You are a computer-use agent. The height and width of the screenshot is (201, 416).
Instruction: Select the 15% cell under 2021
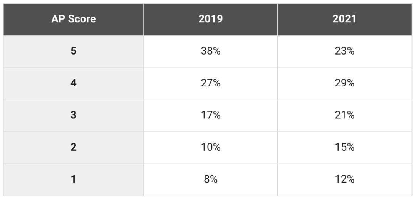344,148
